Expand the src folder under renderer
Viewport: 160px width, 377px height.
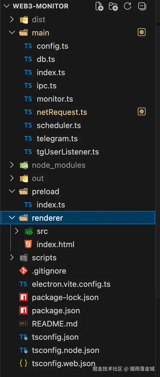coord(17,231)
